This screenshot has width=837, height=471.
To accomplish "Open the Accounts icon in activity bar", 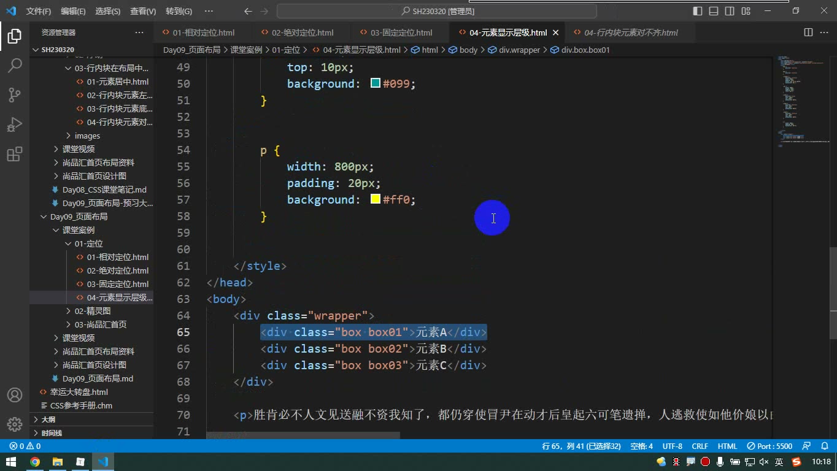I will (x=15, y=395).
